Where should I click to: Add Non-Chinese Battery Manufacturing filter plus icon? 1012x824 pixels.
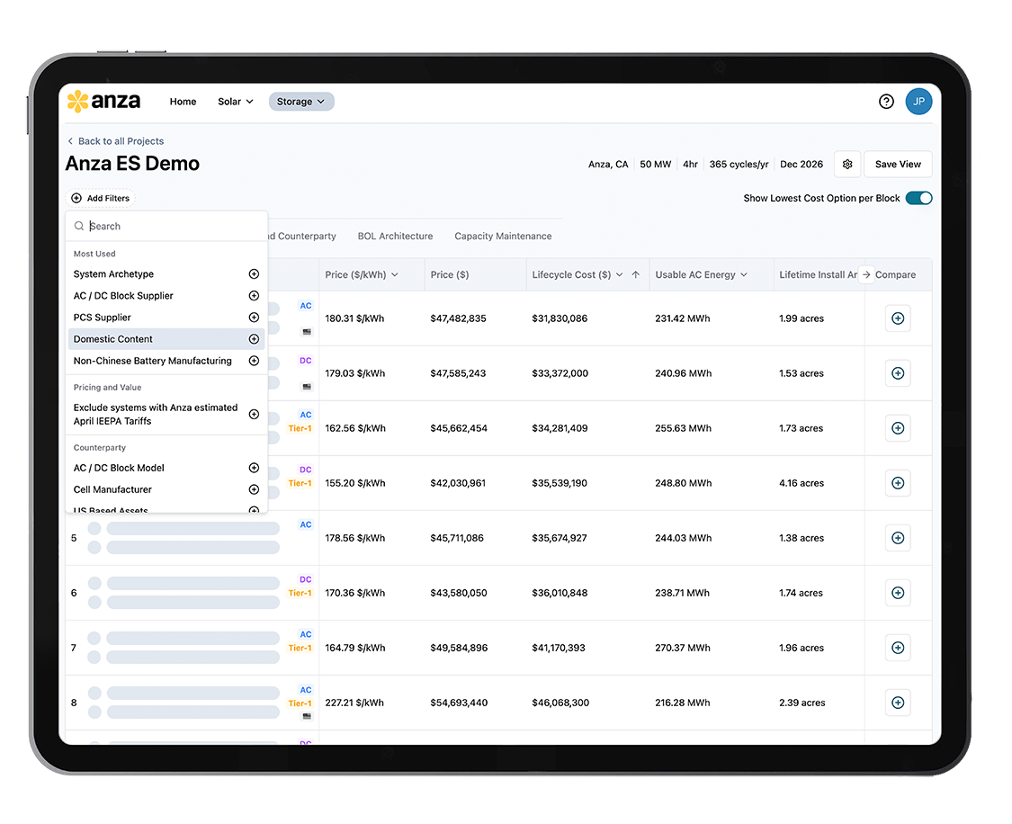click(255, 361)
